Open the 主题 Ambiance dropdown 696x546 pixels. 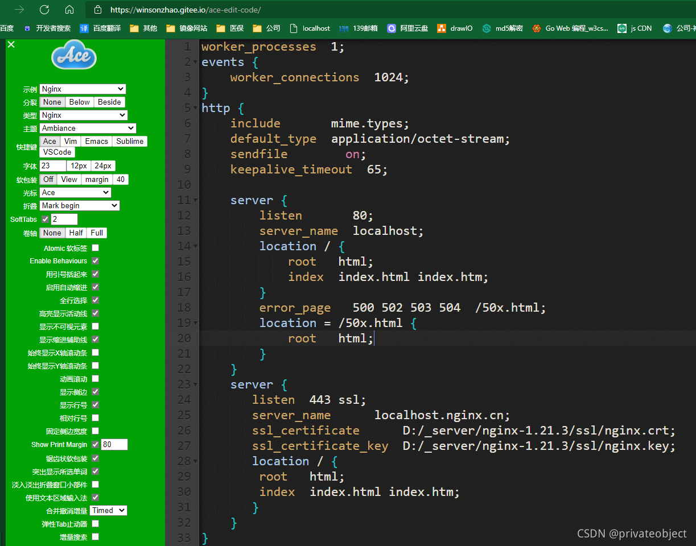88,128
